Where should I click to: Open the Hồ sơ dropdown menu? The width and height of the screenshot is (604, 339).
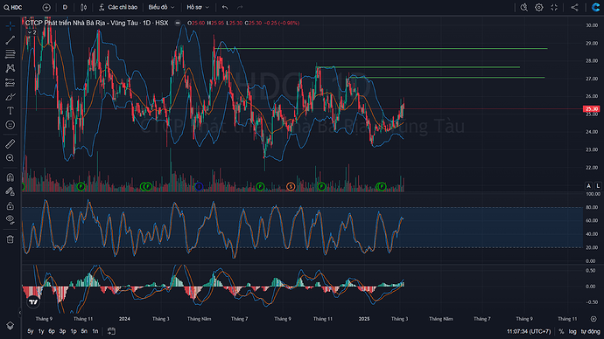click(198, 7)
